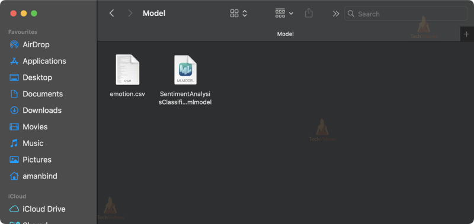
Task: Click the Applications sidebar icon
Action: [14, 61]
